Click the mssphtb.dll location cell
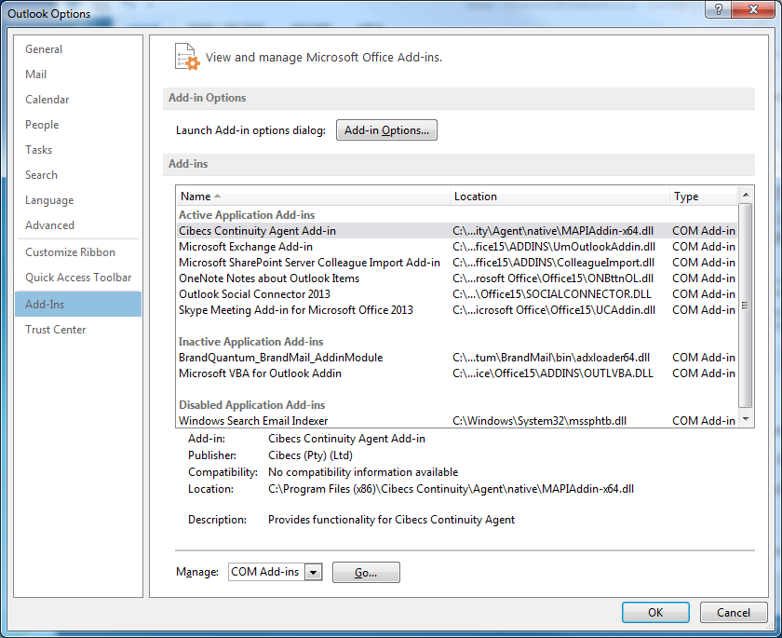The image size is (782, 638). pyautogui.click(x=540, y=421)
